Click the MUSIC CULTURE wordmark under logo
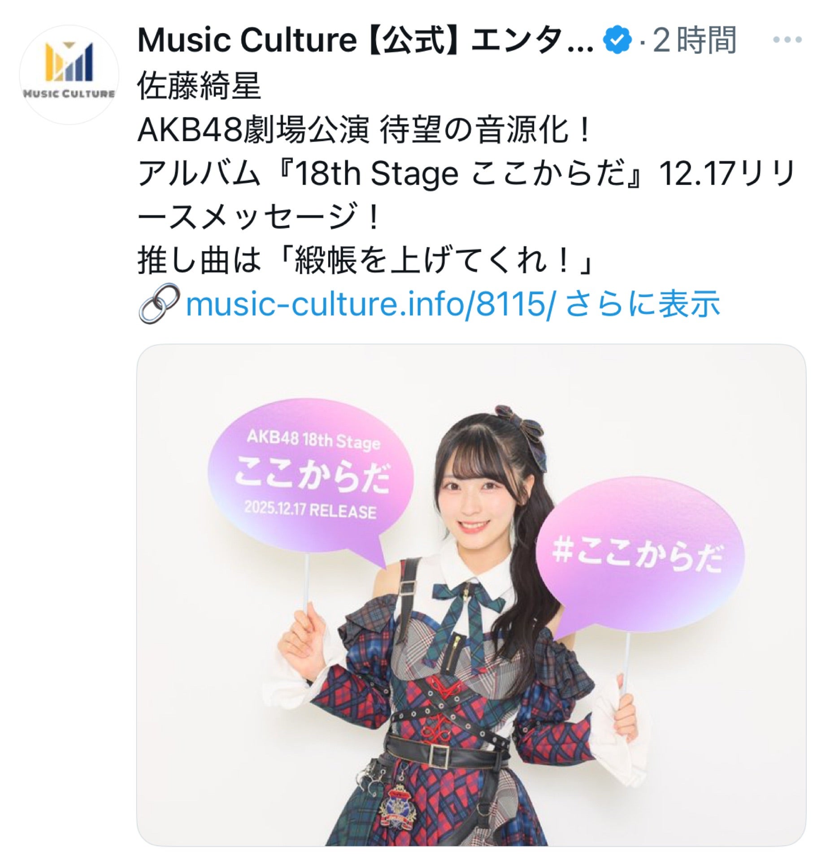Viewport: 826px width, 861px height. click(69, 93)
